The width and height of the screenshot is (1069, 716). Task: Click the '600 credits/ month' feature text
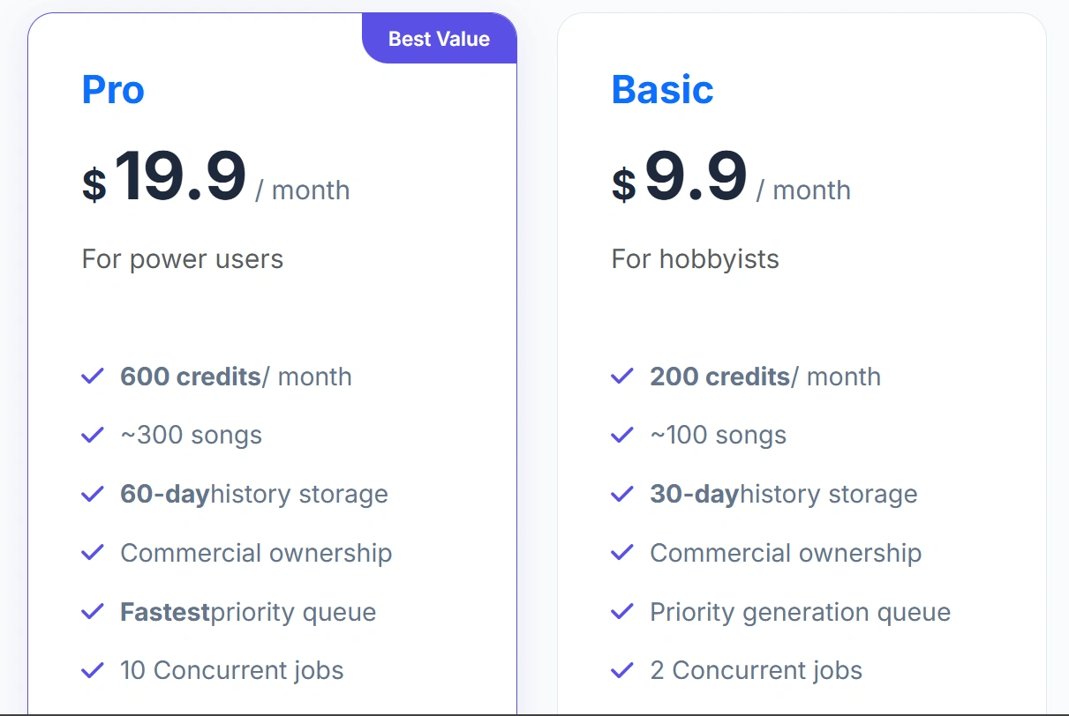click(x=236, y=377)
